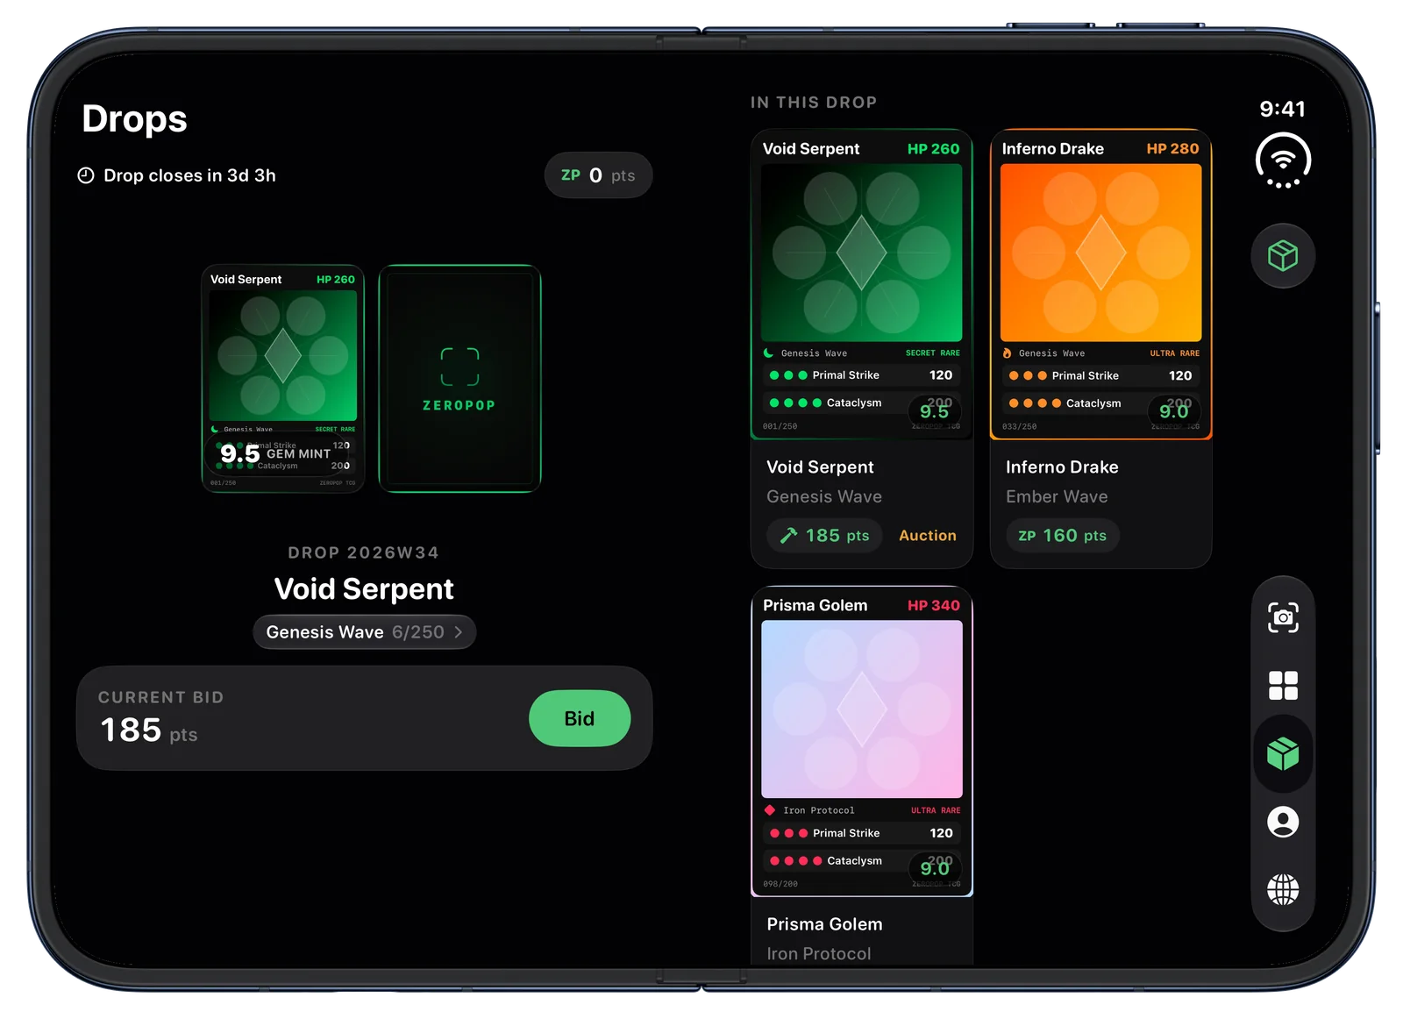The height and width of the screenshot is (1019, 1403).
Task: Click the HP 340 label on Prisma Golem
Action: tap(934, 606)
